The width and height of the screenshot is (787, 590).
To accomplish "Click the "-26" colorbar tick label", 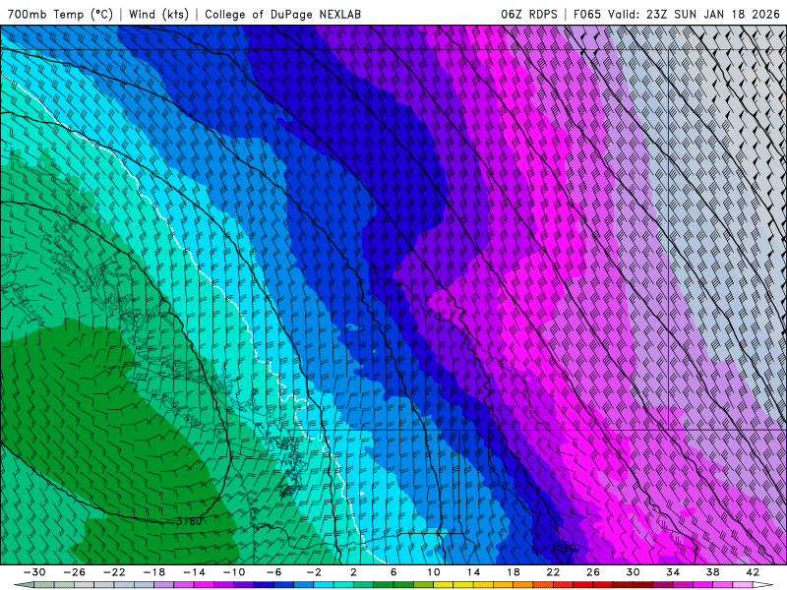I will (x=75, y=572).
